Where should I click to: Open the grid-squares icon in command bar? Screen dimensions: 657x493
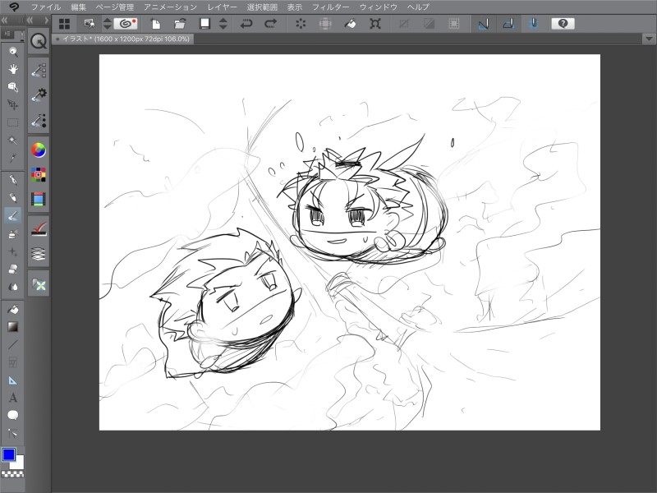[x=65, y=24]
